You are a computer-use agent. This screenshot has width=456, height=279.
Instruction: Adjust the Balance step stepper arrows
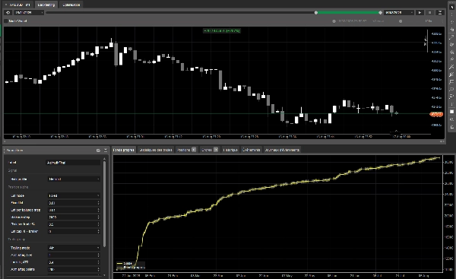(98, 217)
